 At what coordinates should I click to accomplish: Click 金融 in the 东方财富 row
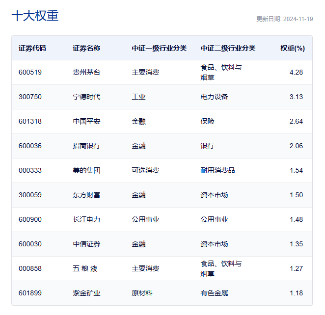138,195
